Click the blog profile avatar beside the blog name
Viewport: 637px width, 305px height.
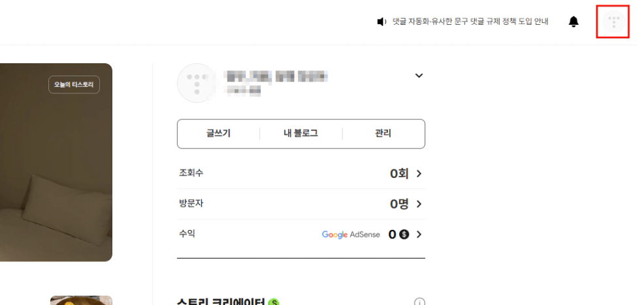[x=196, y=83]
